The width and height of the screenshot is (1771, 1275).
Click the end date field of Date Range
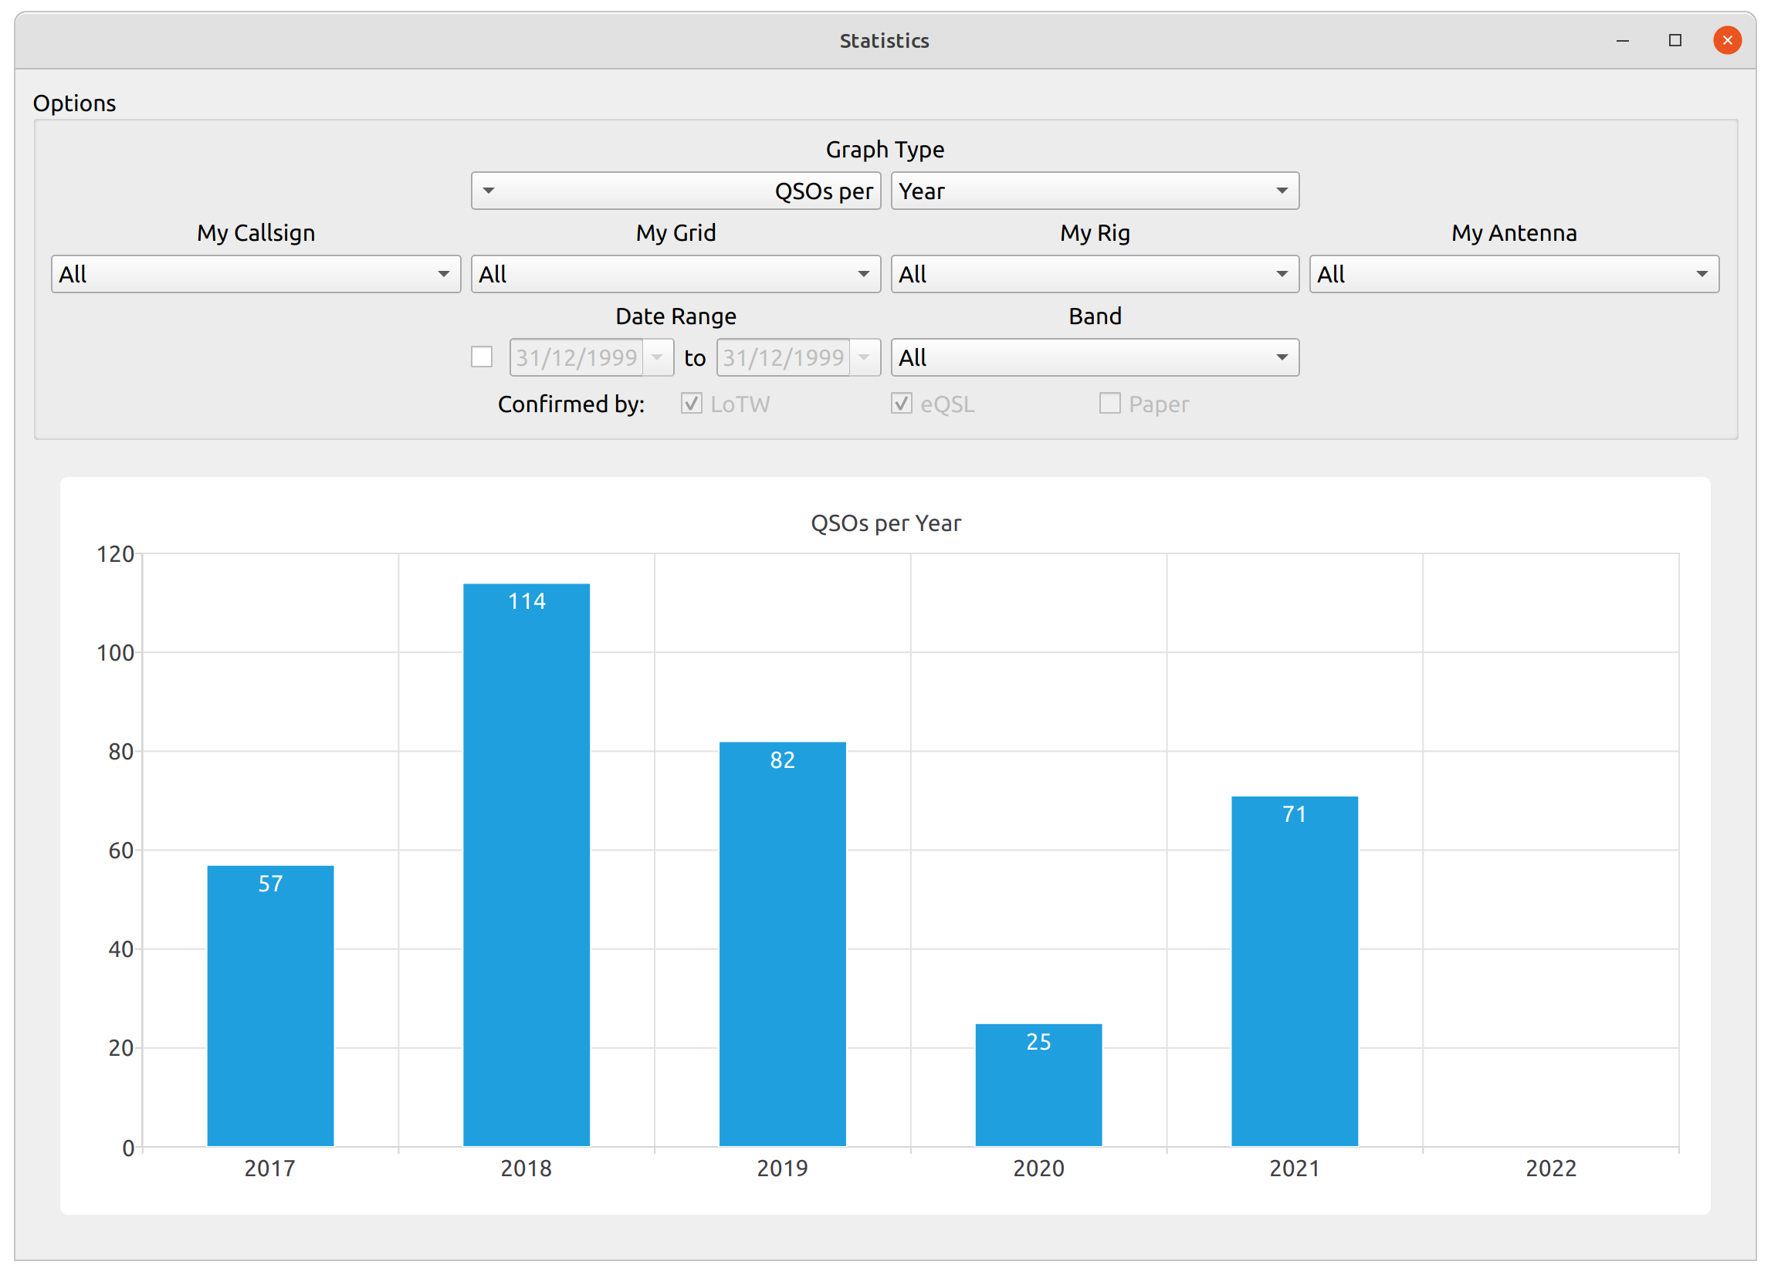[x=783, y=357]
